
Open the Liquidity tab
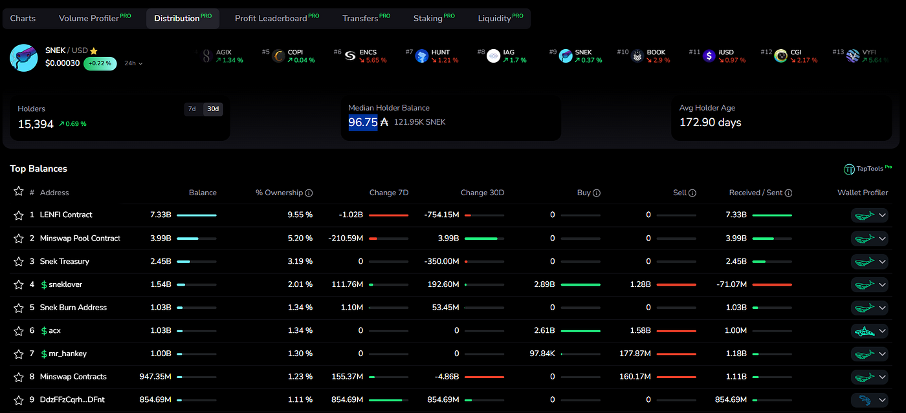pyautogui.click(x=500, y=18)
